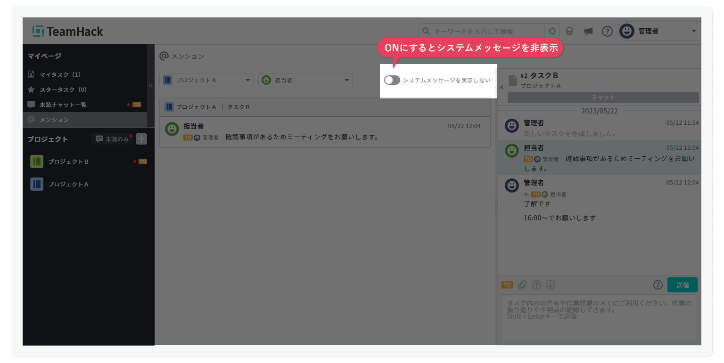Toggle 未読のみ project filter
Screen dimensions: 724x363
click(112, 139)
